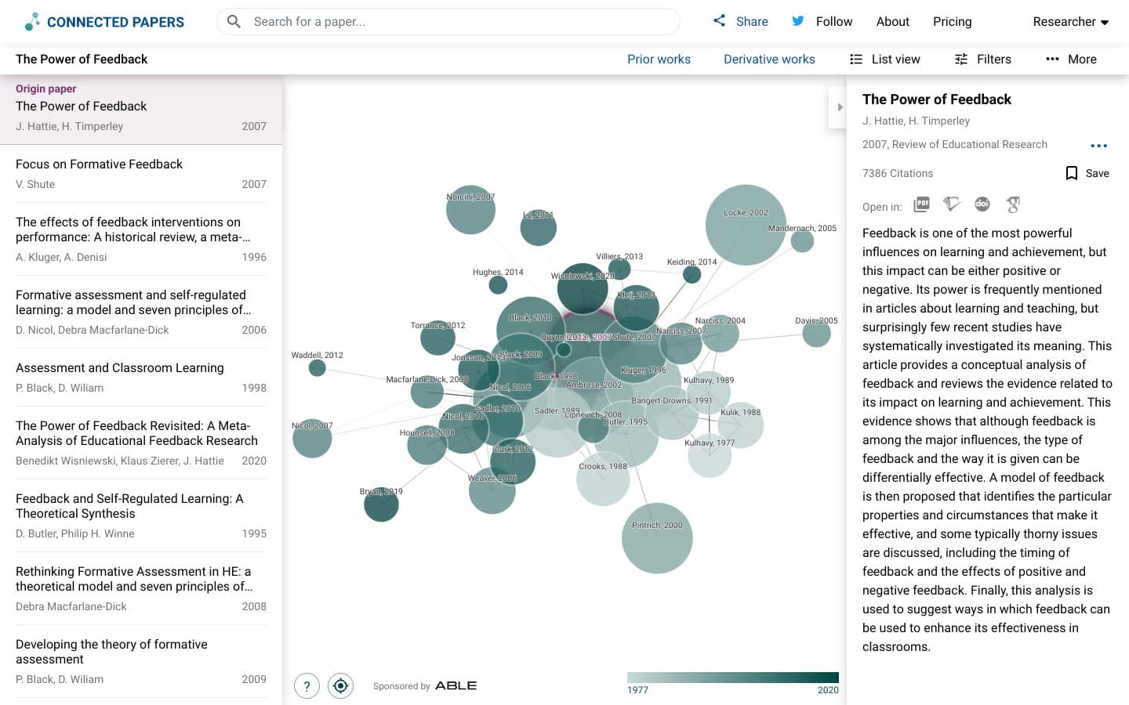Click the Twitter bird Follow icon
Screen dimensions: 1129x705
pyautogui.click(x=798, y=21)
